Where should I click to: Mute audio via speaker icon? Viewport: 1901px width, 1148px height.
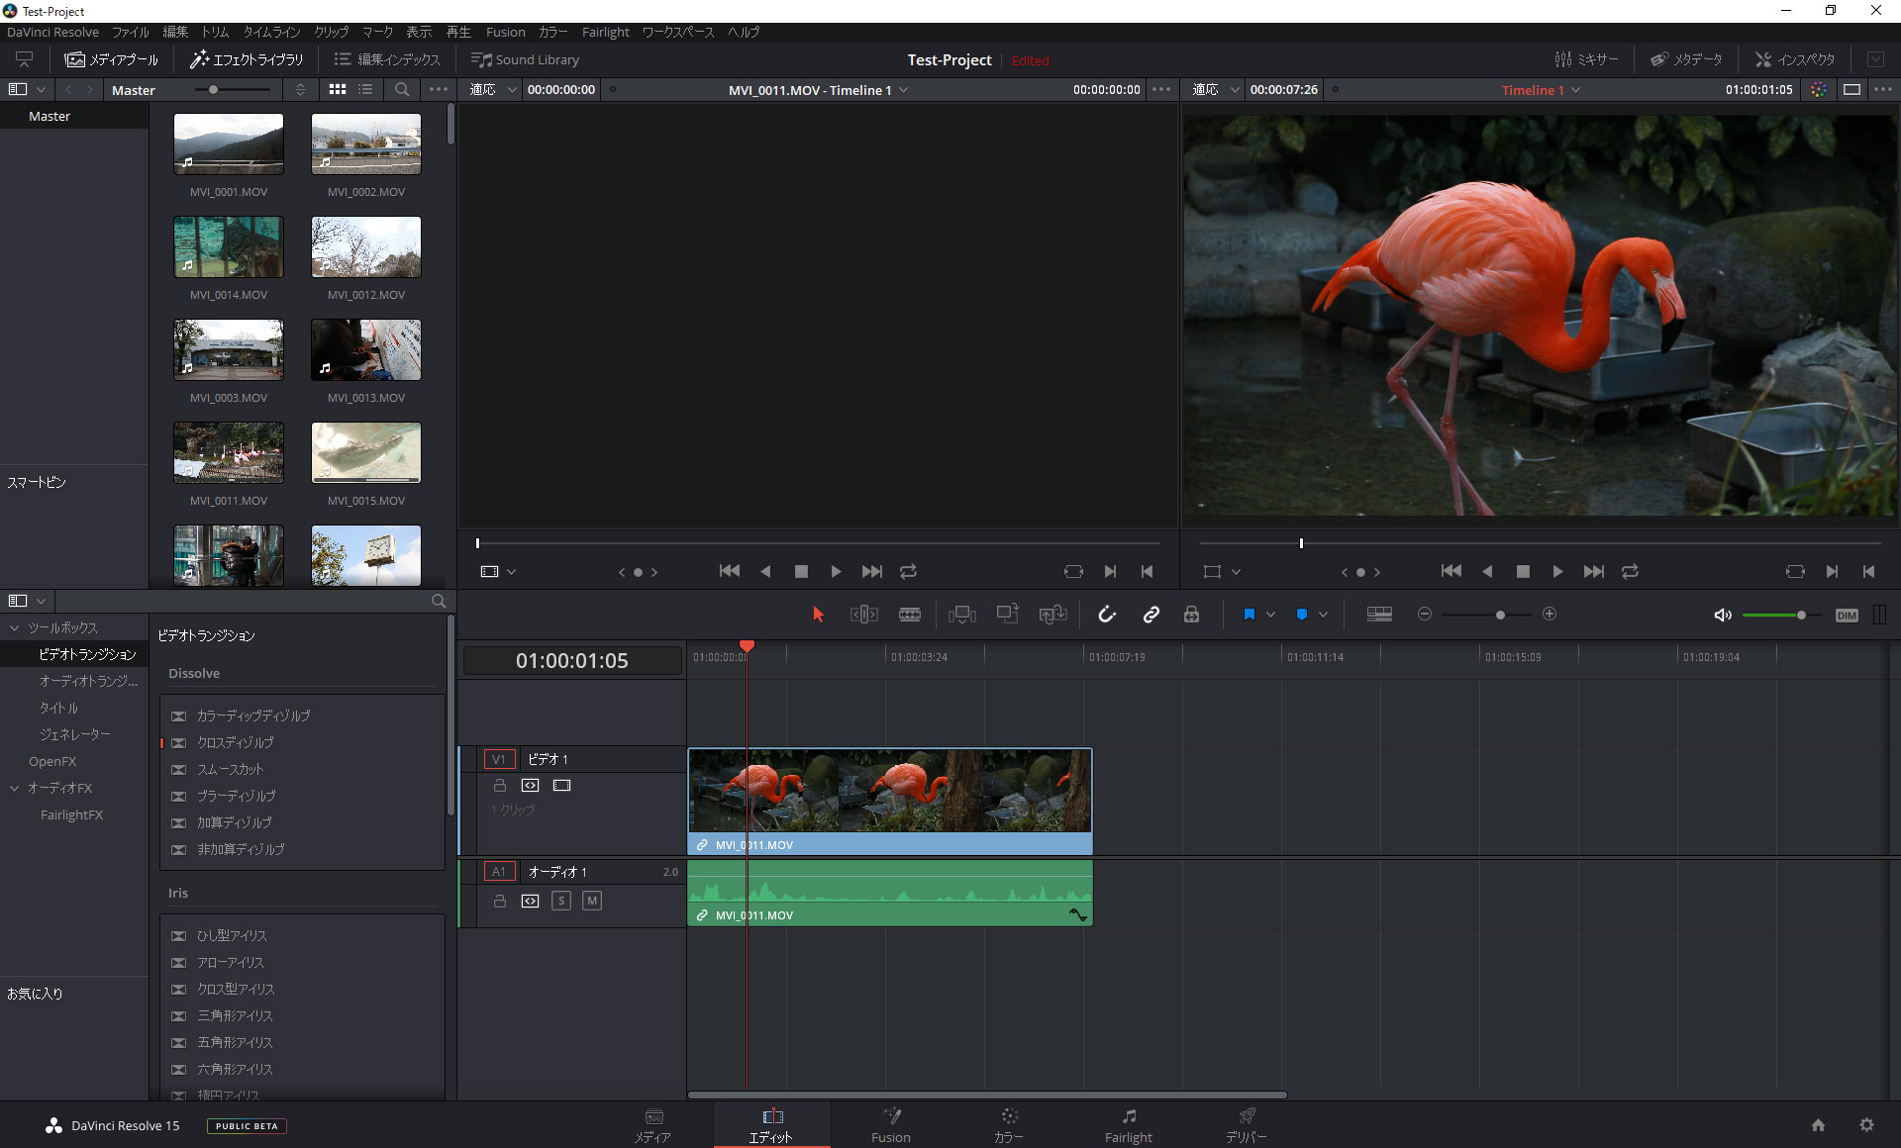[x=1723, y=615]
